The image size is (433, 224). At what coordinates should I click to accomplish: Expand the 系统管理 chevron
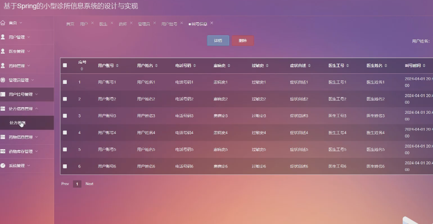pyautogui.click(x=29, y=166)
